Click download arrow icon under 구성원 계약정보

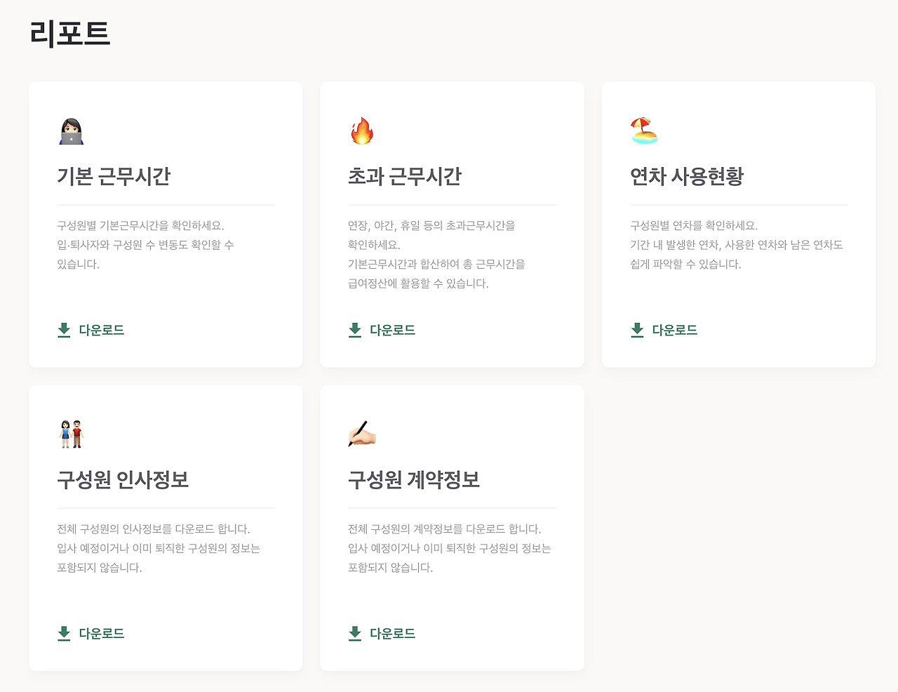[355, 633]
